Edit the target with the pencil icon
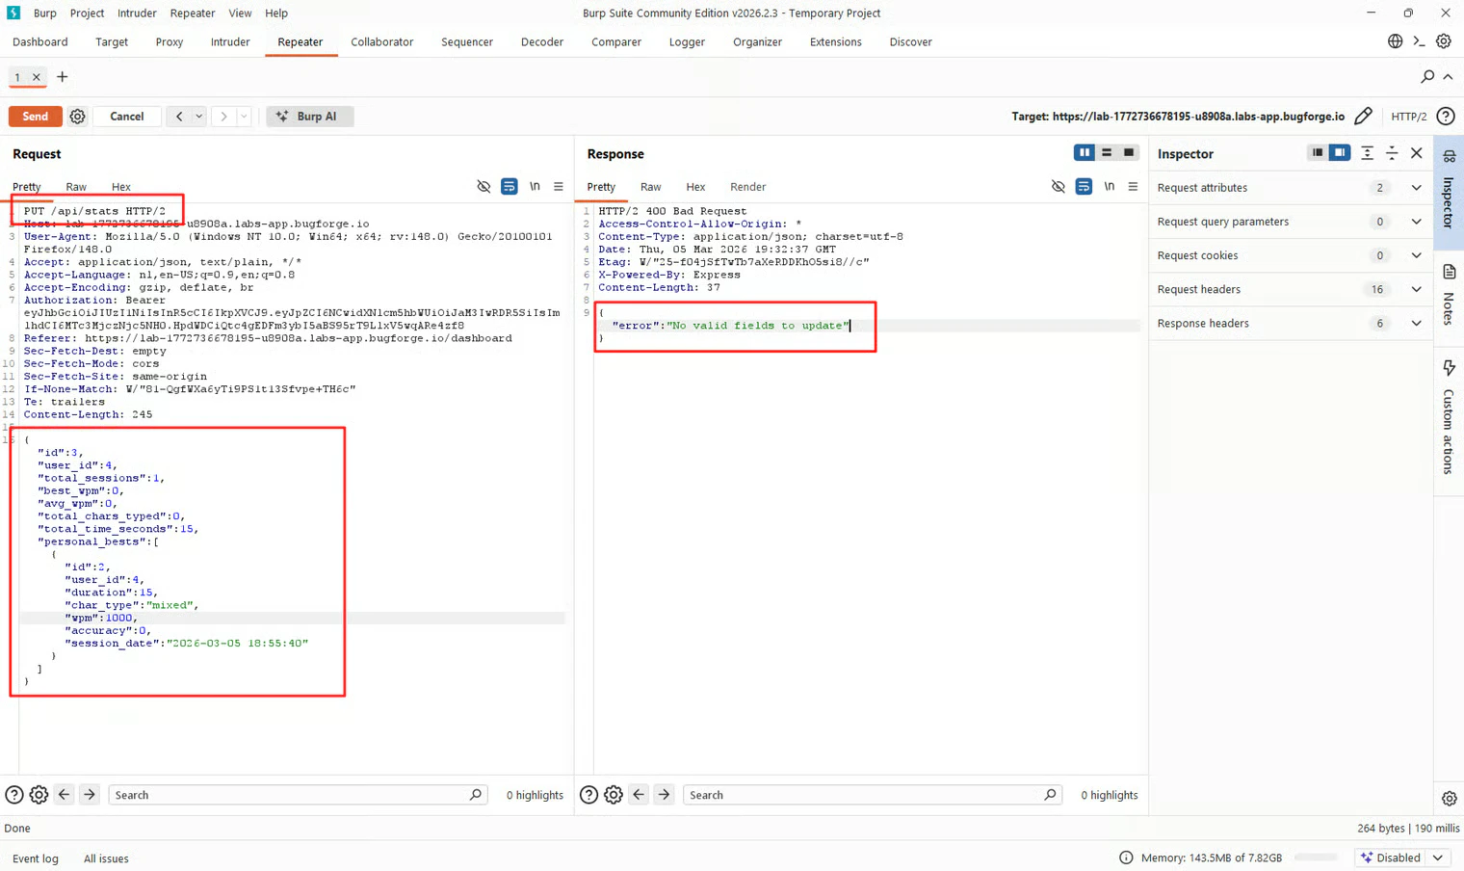 pos(1363,117)
